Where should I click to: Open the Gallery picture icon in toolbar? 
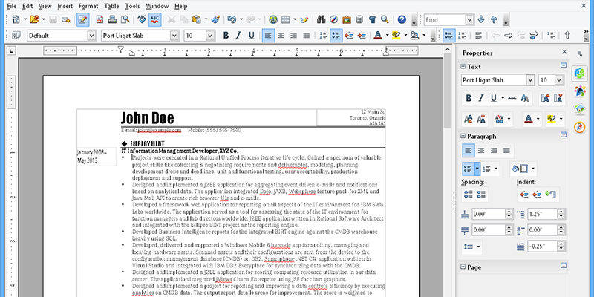point(347,19)
